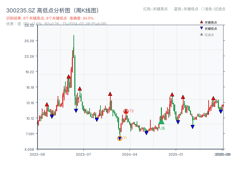Click the leftmost red key-high marker near 2022-09
This screenshot has height=186, width=248.
[46, 104]
